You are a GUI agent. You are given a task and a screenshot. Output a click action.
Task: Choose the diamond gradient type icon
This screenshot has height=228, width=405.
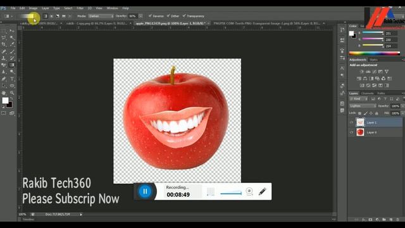click(x=70, y=16)
